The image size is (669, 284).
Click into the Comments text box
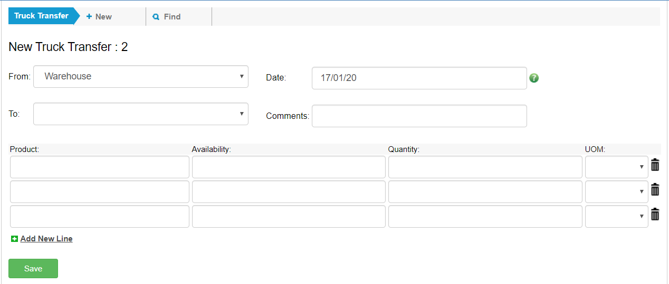coord(419,116)
